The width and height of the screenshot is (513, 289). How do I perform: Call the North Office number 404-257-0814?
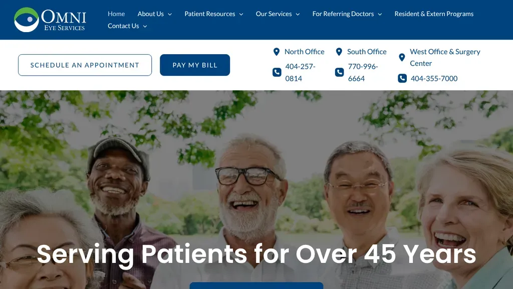click(x=301, y=72)
